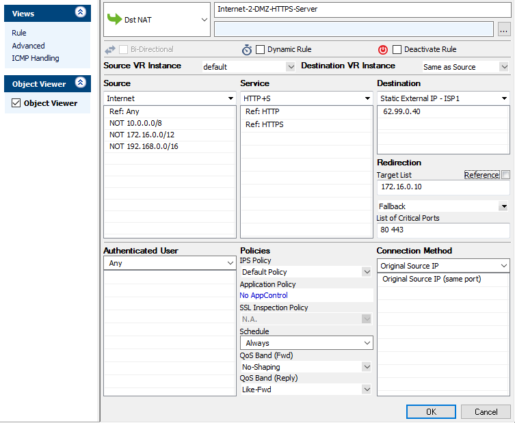Open the Dst NAT action dropdown
The width and height of the screenshot is (515, 423).
tap(157, 20)
